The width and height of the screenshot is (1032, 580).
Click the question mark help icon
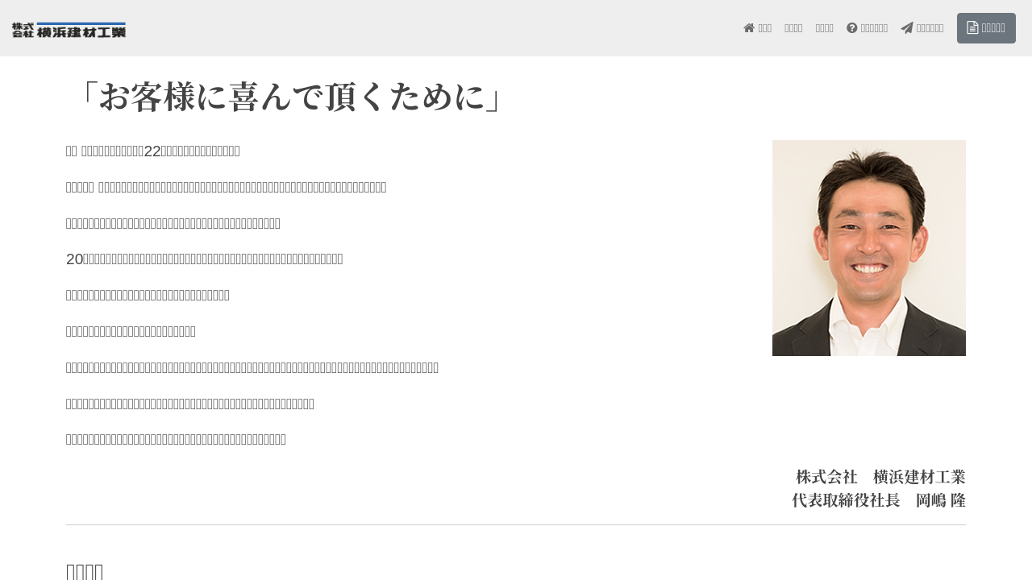(852, 28)
